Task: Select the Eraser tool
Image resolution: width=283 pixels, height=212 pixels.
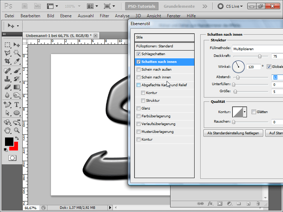Action: [7, 87]
